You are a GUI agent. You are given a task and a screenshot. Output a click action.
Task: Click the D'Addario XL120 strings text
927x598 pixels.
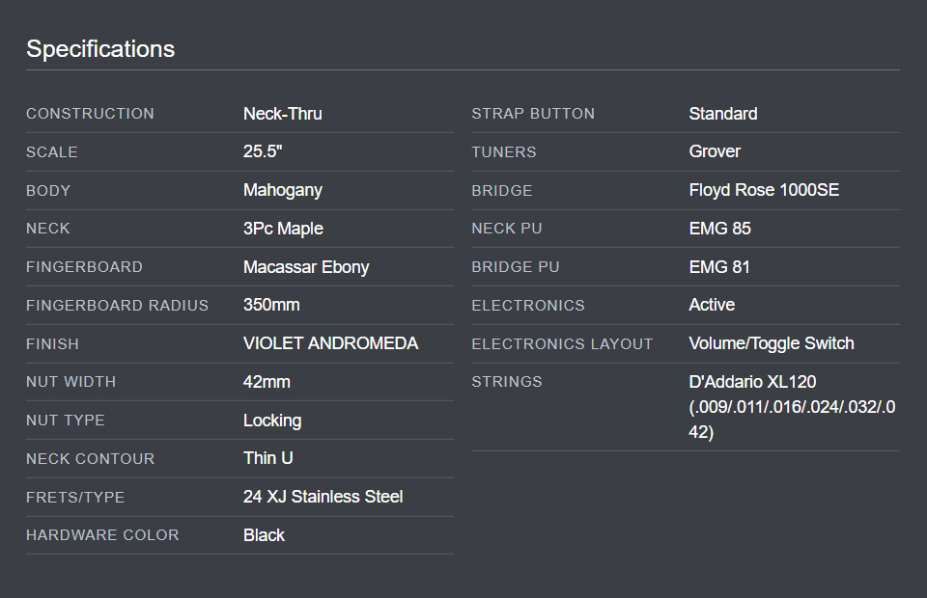pyautogui.click(x=752, y=381)
